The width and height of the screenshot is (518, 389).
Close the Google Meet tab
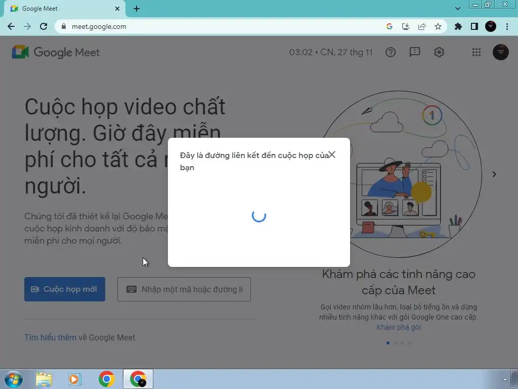pyautogui.click(x=117, y=9)
